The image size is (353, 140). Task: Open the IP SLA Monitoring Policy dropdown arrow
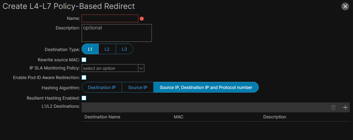click(x=141, y=68)
